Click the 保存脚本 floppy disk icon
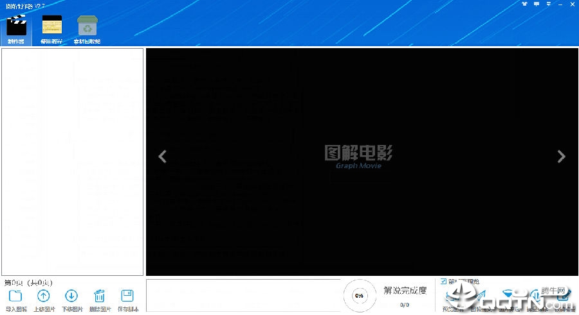This screenshot has height=315, width=579. (127, 296)
